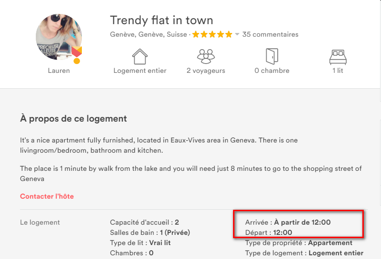Click the location Genève, Genève, Suisse
Viewport: 381px width, 259px height.
click(x=148, y=34)
